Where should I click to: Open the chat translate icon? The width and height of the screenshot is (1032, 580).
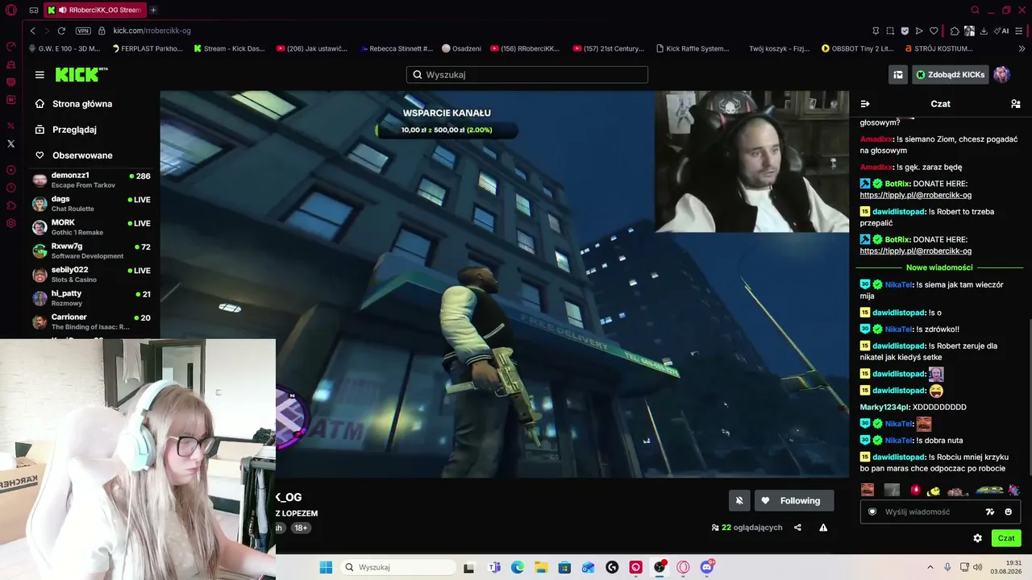(990, 512)
